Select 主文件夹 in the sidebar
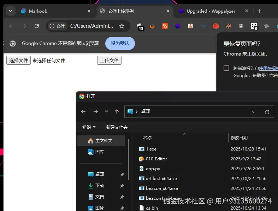 click(x=101, y=141)
